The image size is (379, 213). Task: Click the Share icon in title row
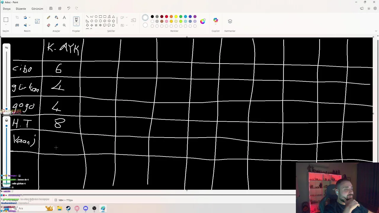click(60, 9)
